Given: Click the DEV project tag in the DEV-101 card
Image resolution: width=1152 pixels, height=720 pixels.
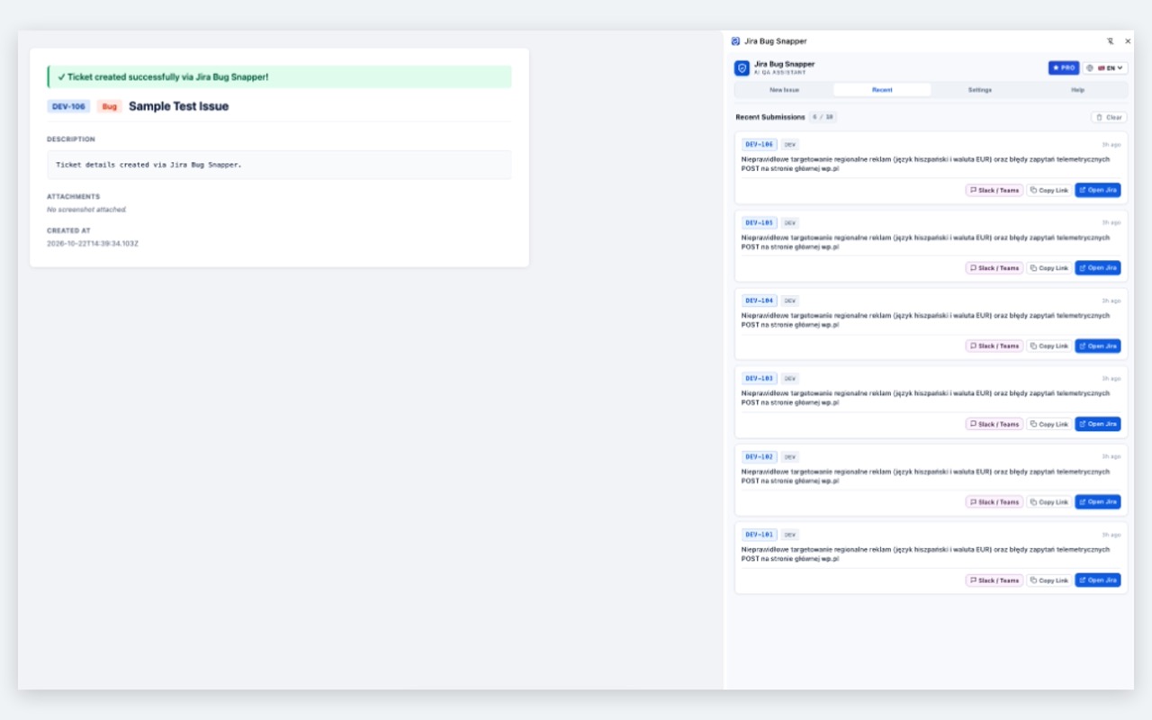Looking at the screenshot, I should pyautogui.click(x=789, y=535).
